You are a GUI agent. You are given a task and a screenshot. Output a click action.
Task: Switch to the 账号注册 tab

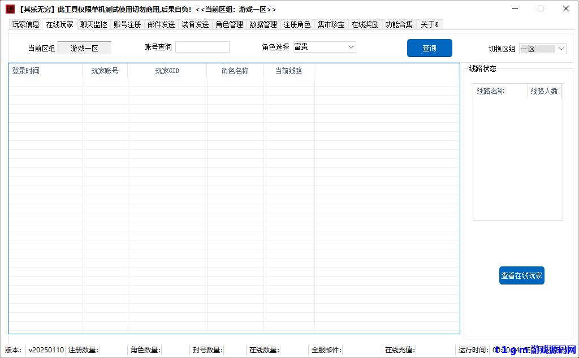point(127,24)
